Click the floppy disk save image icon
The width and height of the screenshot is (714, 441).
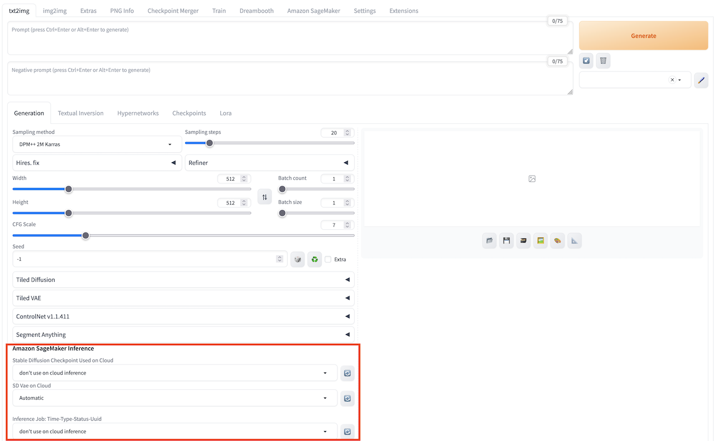[x=506, y=241]
